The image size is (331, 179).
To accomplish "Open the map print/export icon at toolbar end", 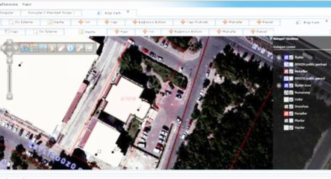I will point(89,48).
